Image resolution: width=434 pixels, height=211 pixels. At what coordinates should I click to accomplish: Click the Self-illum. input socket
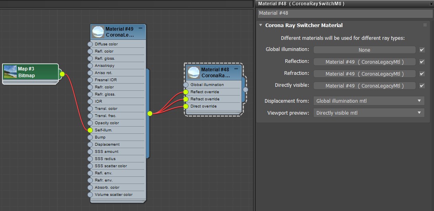90,130
